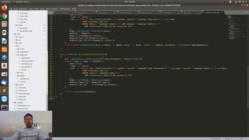
Task: Open the Goto menu
Action: pyautogui.click(x=42, y=9)
